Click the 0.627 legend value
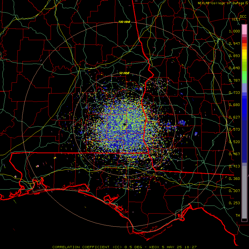The image size is (249, 249). click(234, 117)
